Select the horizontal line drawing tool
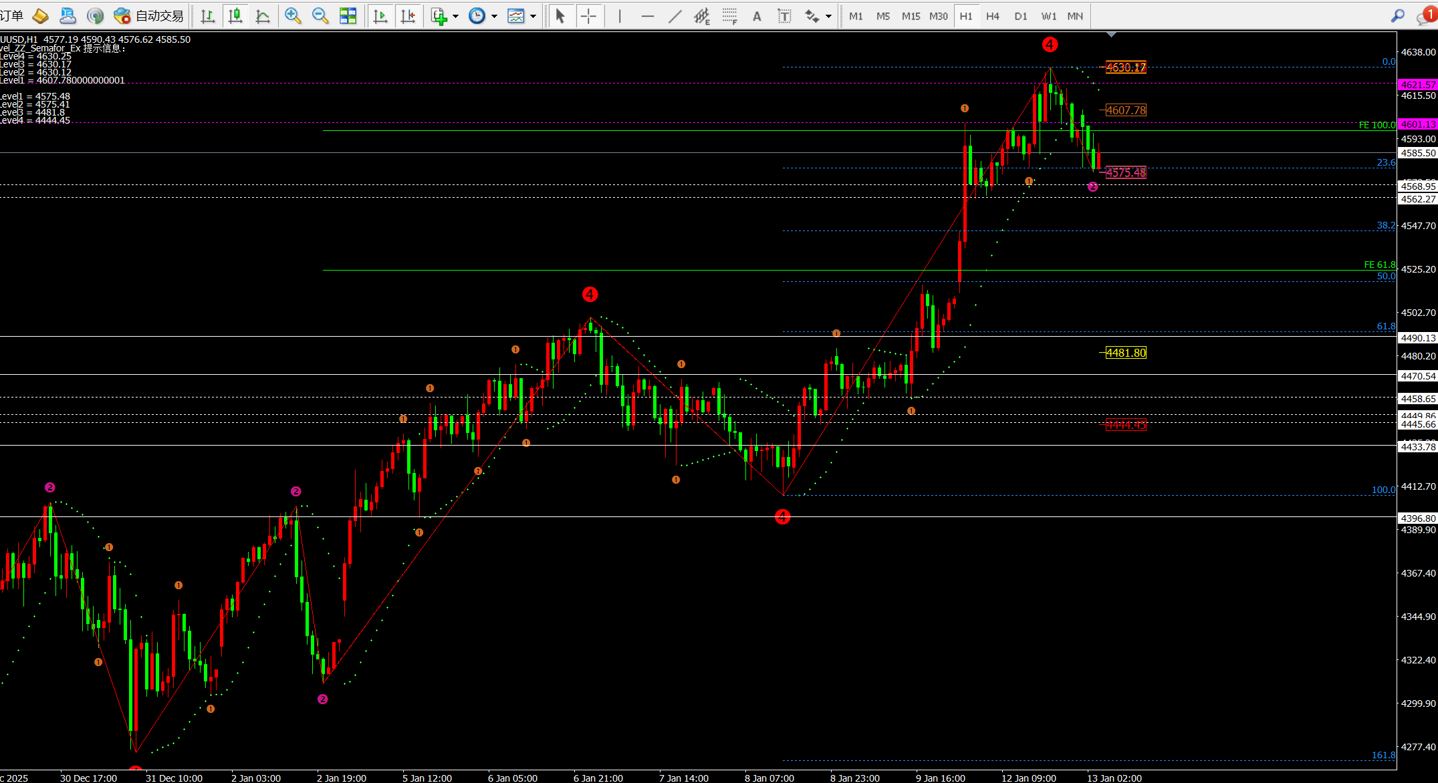The width and height of the screenshot is (1438, 783). tap(647, 16)
